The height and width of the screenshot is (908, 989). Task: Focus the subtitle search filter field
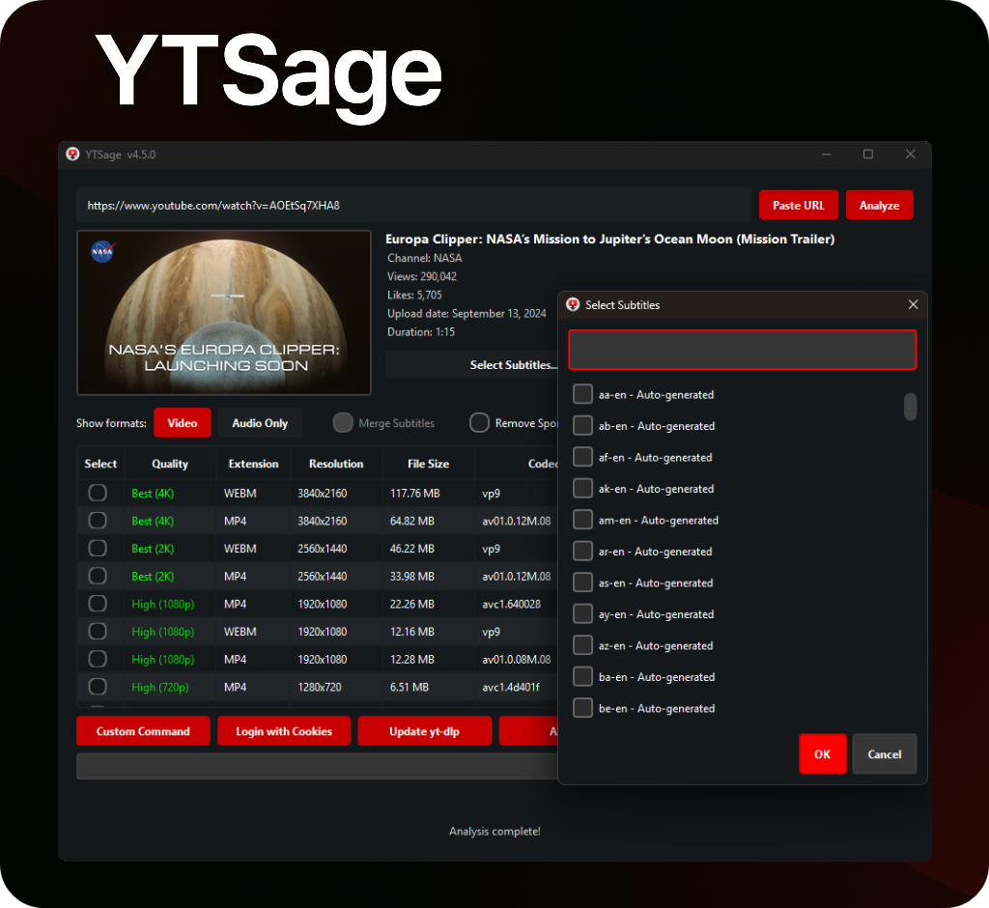pos(743,350)
